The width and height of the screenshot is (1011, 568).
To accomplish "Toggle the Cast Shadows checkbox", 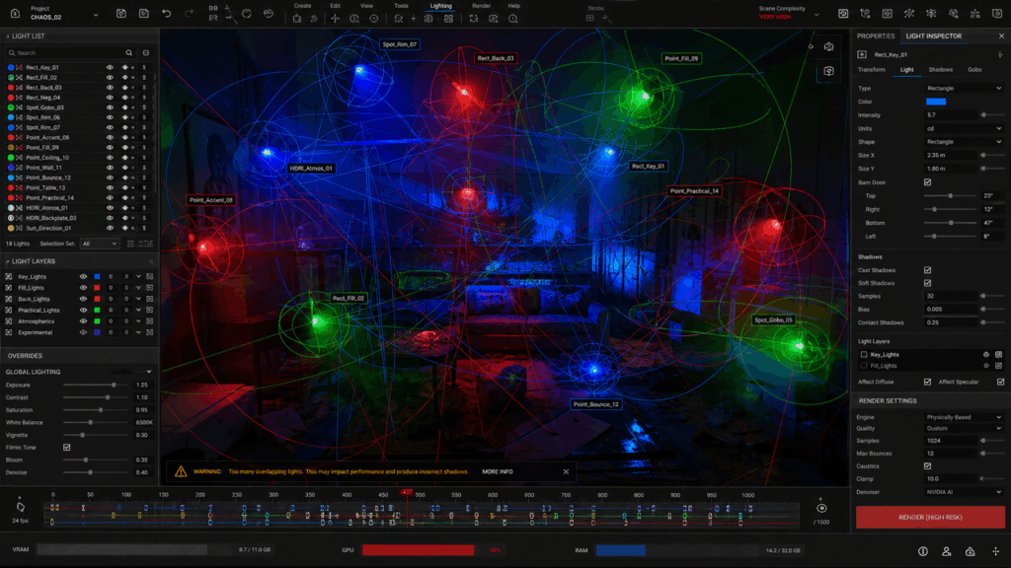I will click(927, 270).
